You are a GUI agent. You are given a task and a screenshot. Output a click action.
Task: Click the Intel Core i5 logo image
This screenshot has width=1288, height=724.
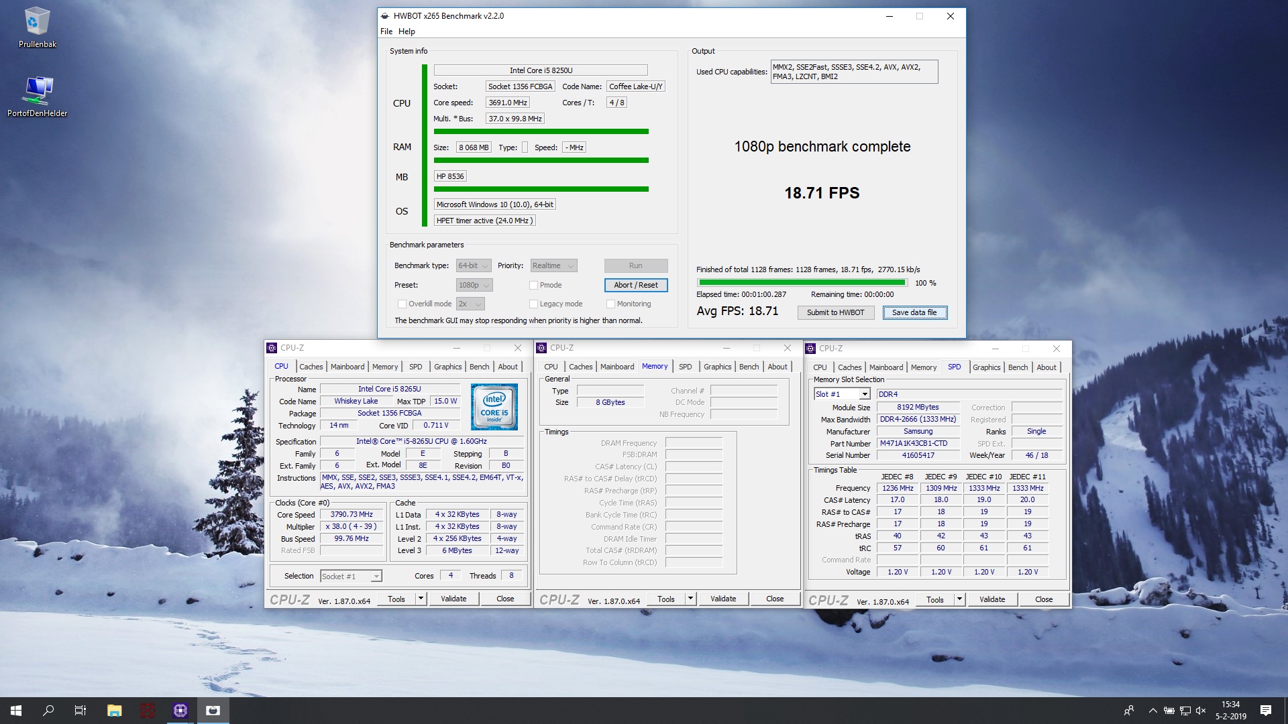pos(494,407)
